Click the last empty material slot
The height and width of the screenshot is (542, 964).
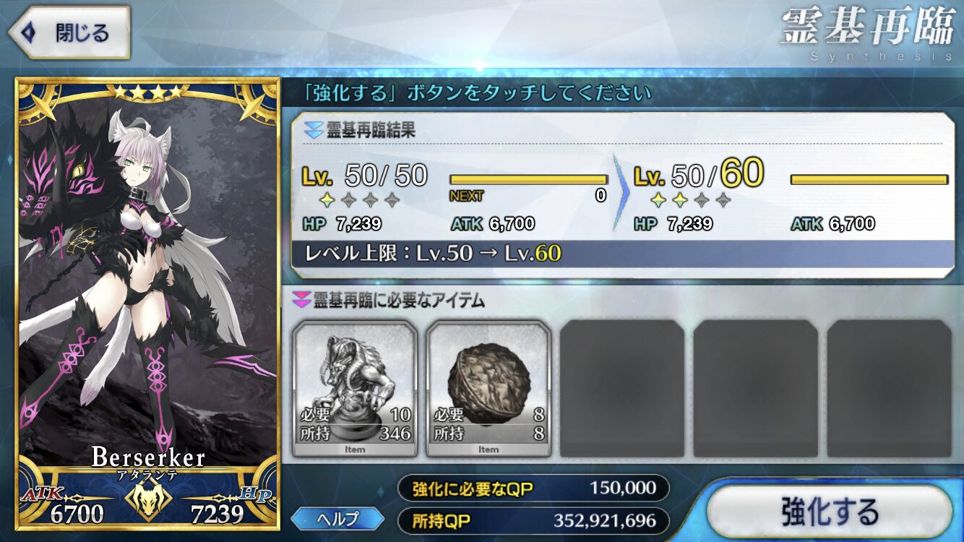tap(890, 389)
